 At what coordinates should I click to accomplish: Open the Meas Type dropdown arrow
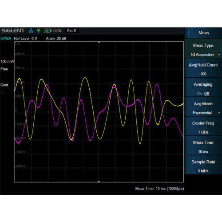pos(219,55)
